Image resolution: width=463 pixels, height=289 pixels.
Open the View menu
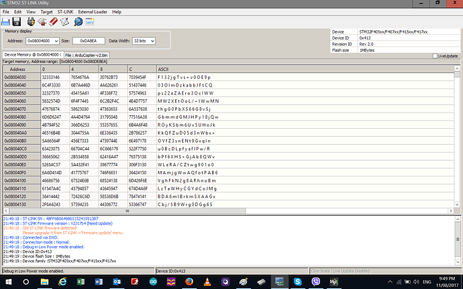click(x=31, y=12)
